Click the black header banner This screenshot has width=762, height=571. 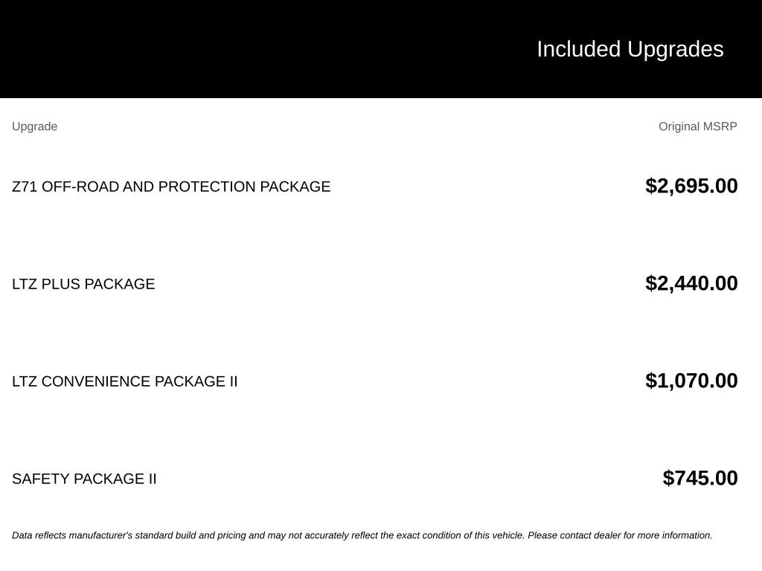coord(381,49)
